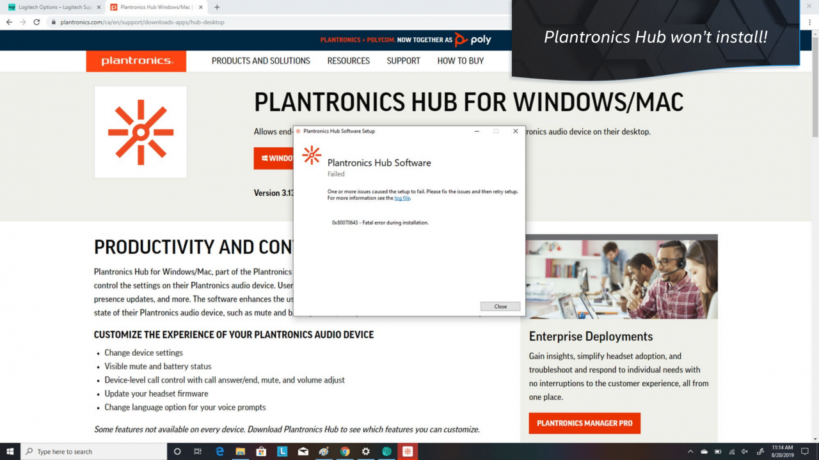Click Chrome forward navigation arrow

[23, 22]
